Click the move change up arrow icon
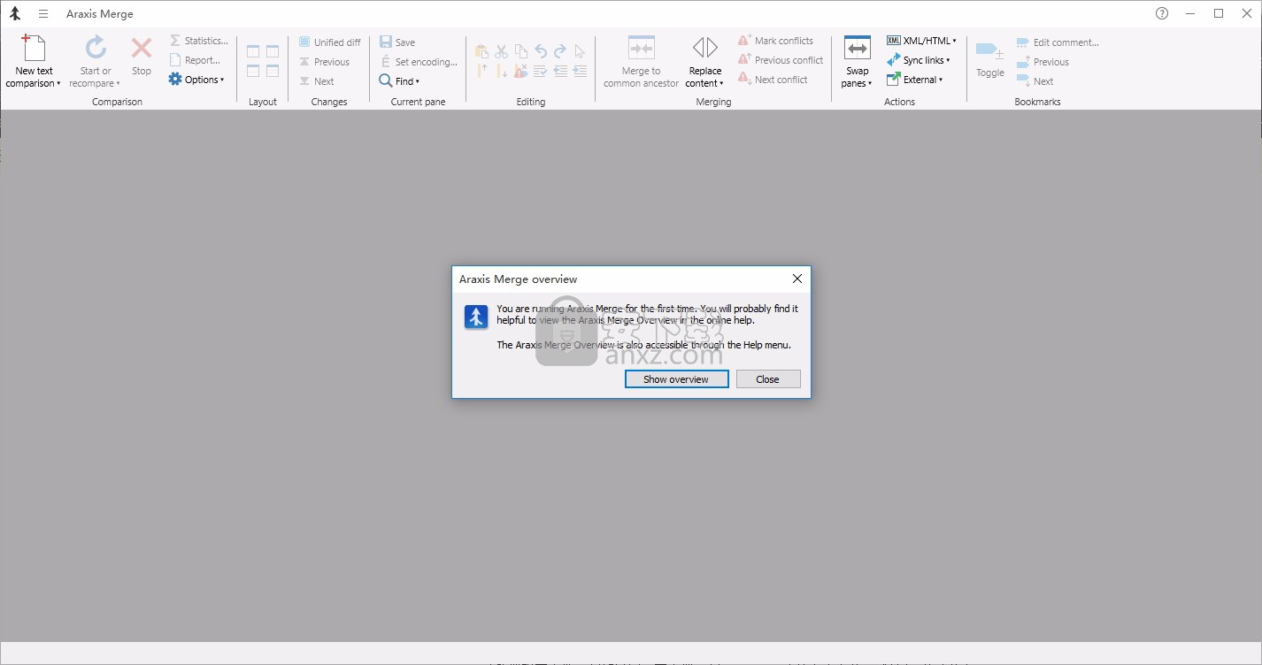The height and width of the screenshot is (665, 1262). (x=482, y=71)
